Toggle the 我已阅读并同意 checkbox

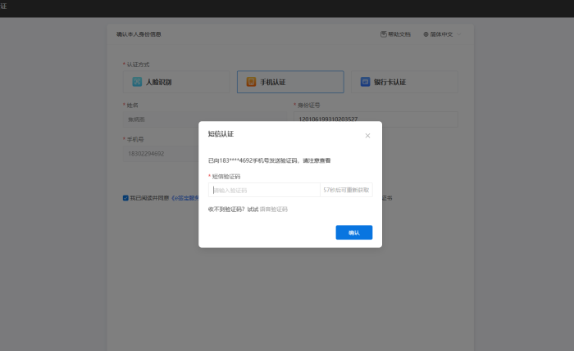(x=125, y=198)
